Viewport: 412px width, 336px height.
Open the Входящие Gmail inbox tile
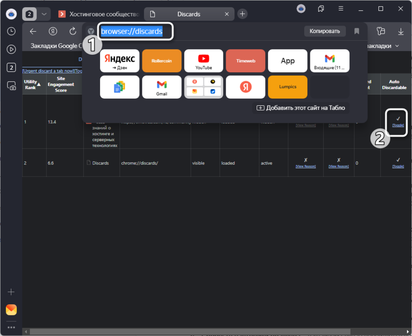[x=329, y=61]
